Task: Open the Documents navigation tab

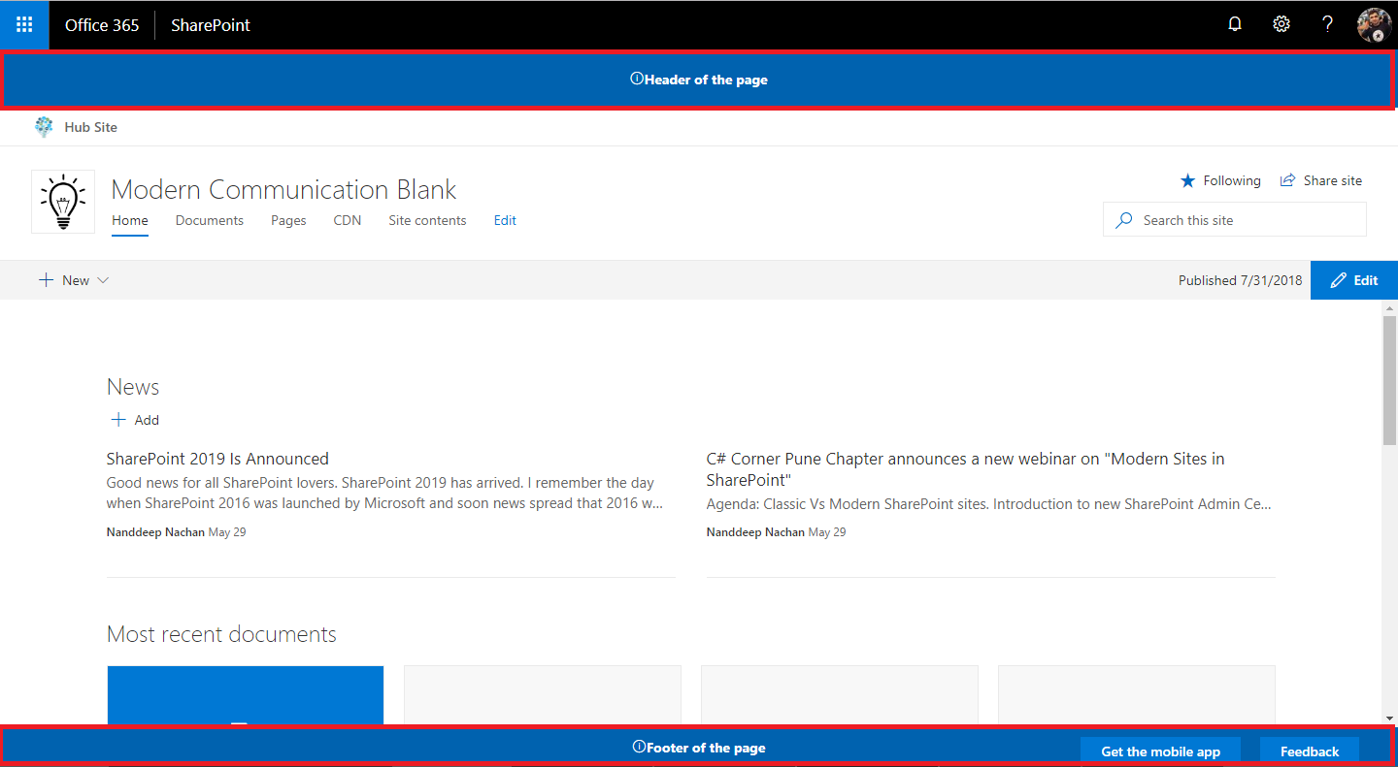Action: [209, 220]
